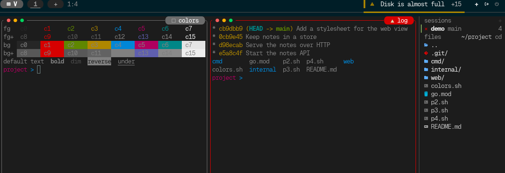Viewport: 505px width, 173px height.
Task: Click the folder icon beside internal/
Action: click(426, 70)
